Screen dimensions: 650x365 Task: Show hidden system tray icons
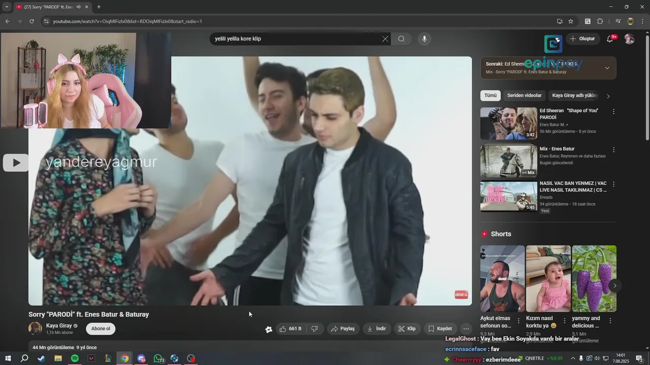coord(572,358)
